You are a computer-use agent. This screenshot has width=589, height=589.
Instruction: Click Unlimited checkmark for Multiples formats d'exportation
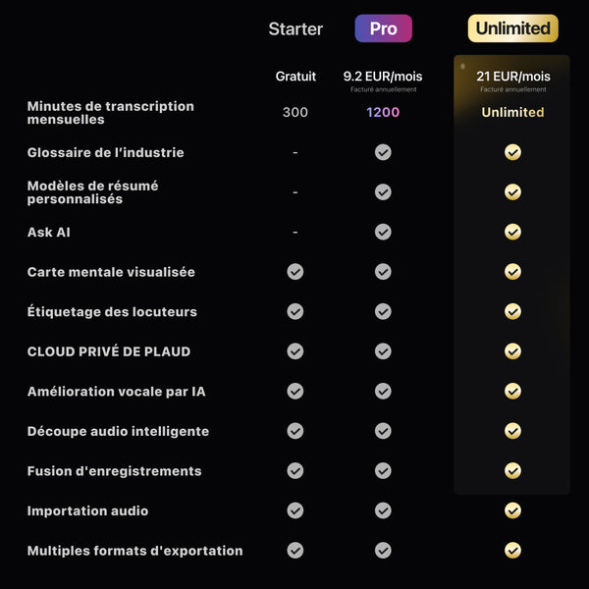(512, 551)
